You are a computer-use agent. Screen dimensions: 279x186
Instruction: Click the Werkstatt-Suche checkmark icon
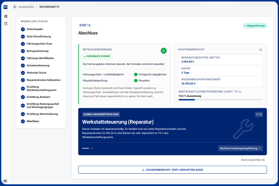pos(23,73)
